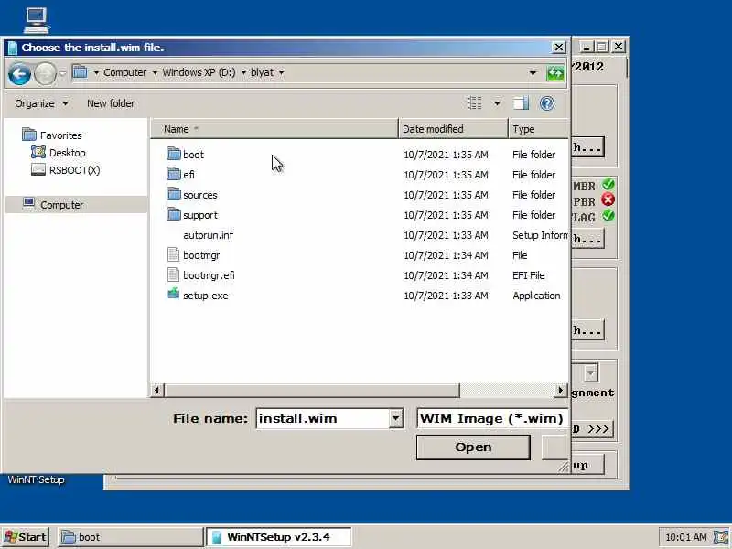Viewport: 732px width, 549px height.
Task: Click the Change your view icon
Action: click(x=475, y=102)
